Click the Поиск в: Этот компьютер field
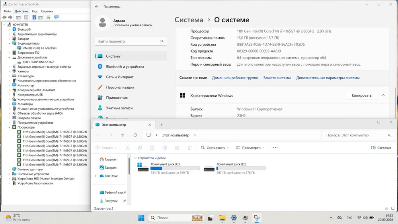 [x=358, y=135]
